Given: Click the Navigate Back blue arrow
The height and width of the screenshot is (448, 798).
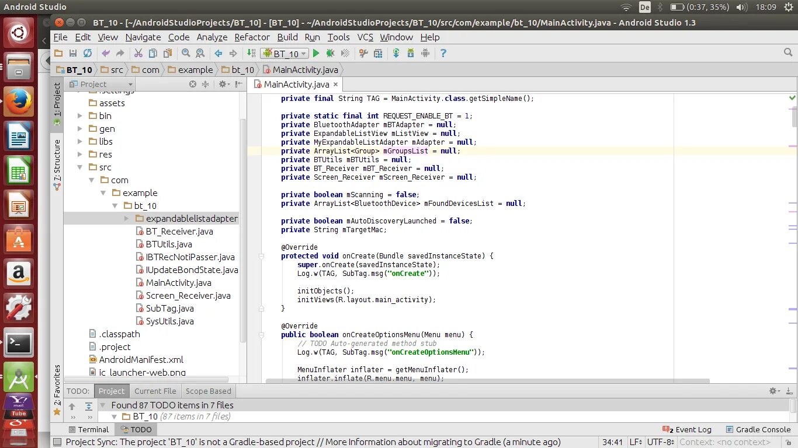Looking at the screenshot, I should point(218,53).
